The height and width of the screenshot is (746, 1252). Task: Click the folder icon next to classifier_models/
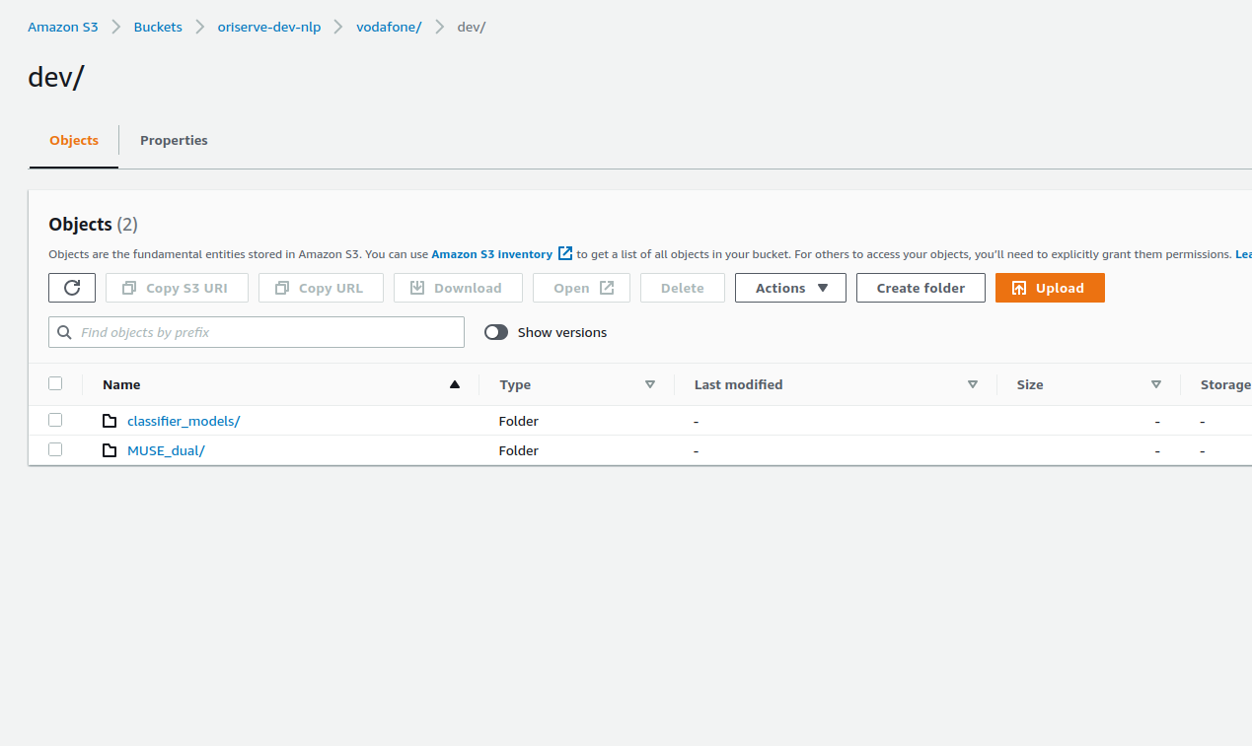[x=110, y=421]
